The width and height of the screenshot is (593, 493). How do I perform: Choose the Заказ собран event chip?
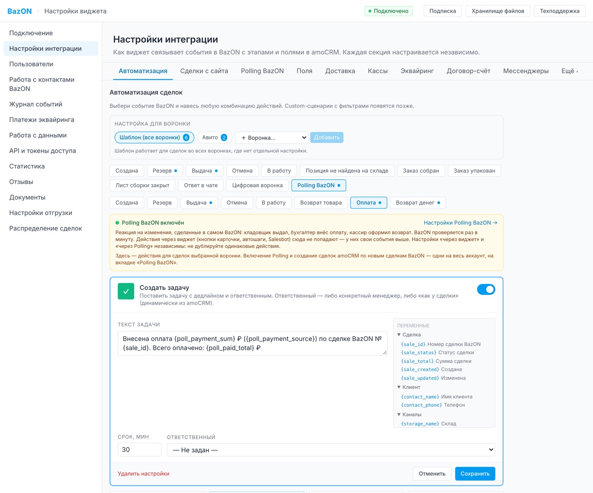tap(421, 171)
